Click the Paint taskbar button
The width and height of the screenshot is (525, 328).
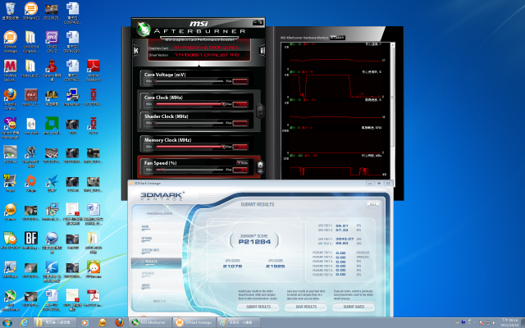click(239, 322)
